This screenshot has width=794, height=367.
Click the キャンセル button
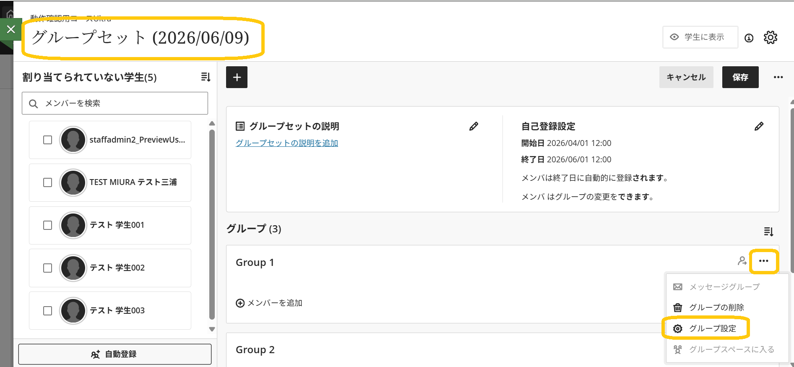(x=686, y=77)
